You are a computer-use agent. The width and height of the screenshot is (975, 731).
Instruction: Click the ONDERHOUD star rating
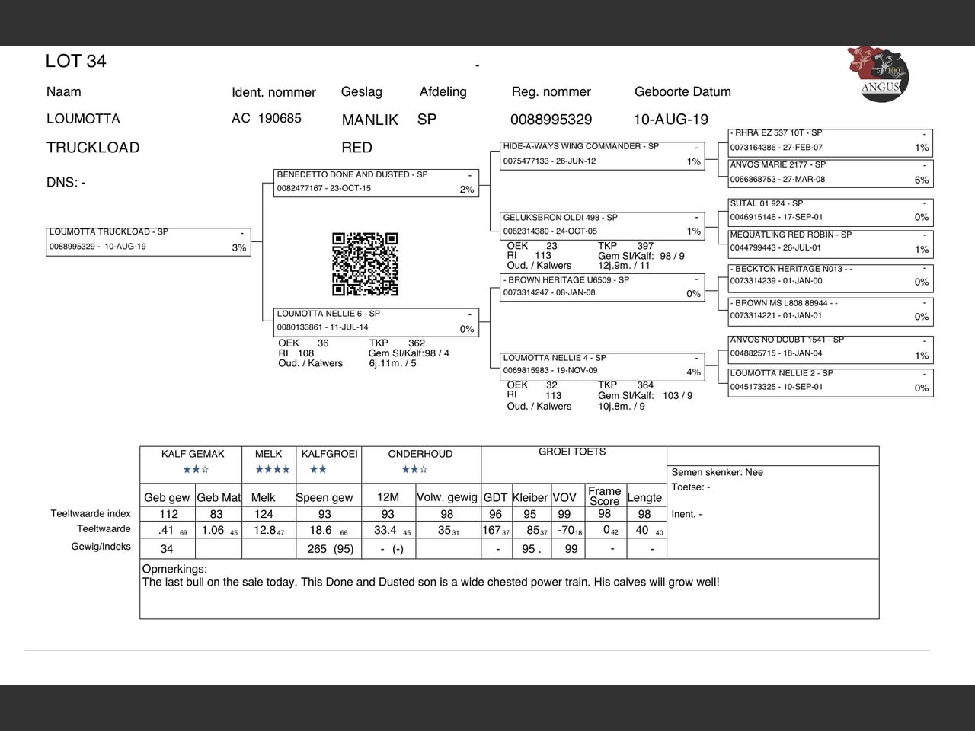[414, 470]
